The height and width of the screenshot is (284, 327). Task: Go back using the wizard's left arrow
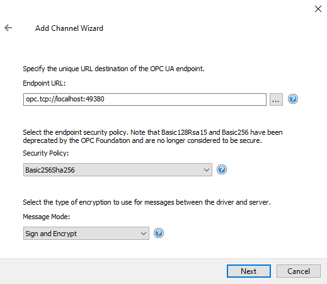[x=8, y=28]
